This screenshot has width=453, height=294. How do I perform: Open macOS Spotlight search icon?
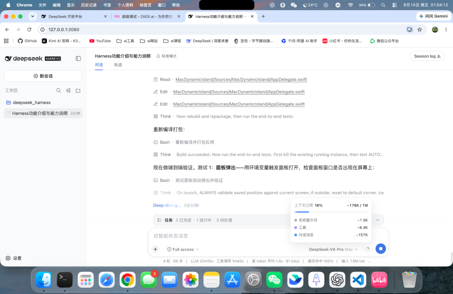pyautogui.click(x=383, y=5)
